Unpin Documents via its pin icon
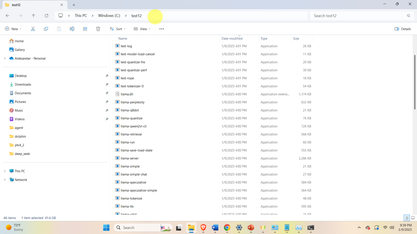Screen dimensions: 417x234 (x=107, y=93)
